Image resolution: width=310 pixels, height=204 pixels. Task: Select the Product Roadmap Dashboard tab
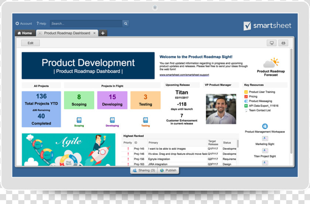coord(67,33)
